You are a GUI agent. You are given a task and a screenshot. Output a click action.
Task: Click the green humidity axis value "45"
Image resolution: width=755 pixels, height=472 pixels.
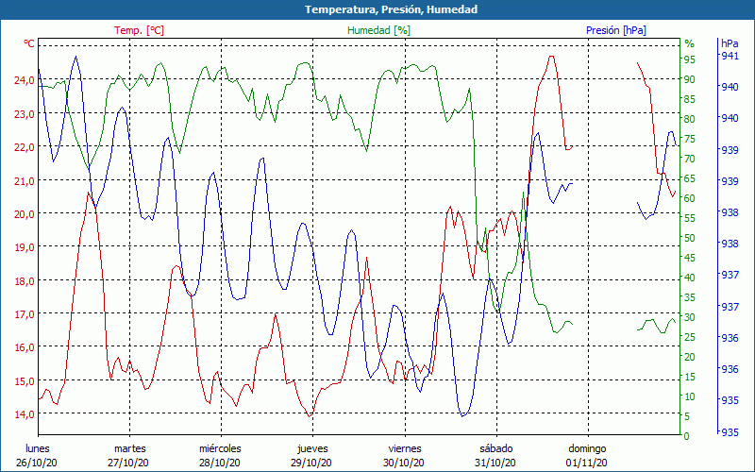[690, 258]
